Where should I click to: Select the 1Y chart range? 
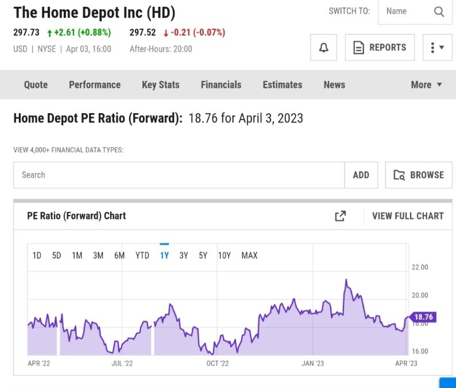[164, 256]
